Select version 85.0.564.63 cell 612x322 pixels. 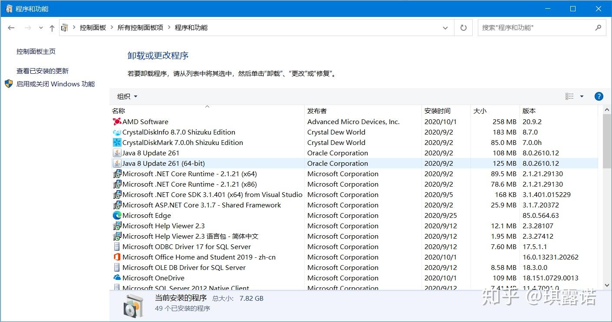point(541,216)
